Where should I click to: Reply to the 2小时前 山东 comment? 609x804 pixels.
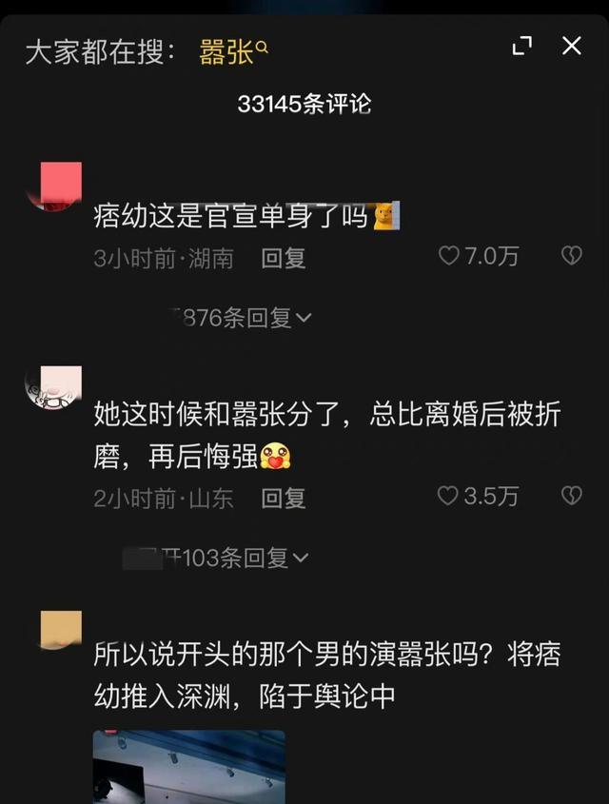pyautogui.click(x=284, y=498)
